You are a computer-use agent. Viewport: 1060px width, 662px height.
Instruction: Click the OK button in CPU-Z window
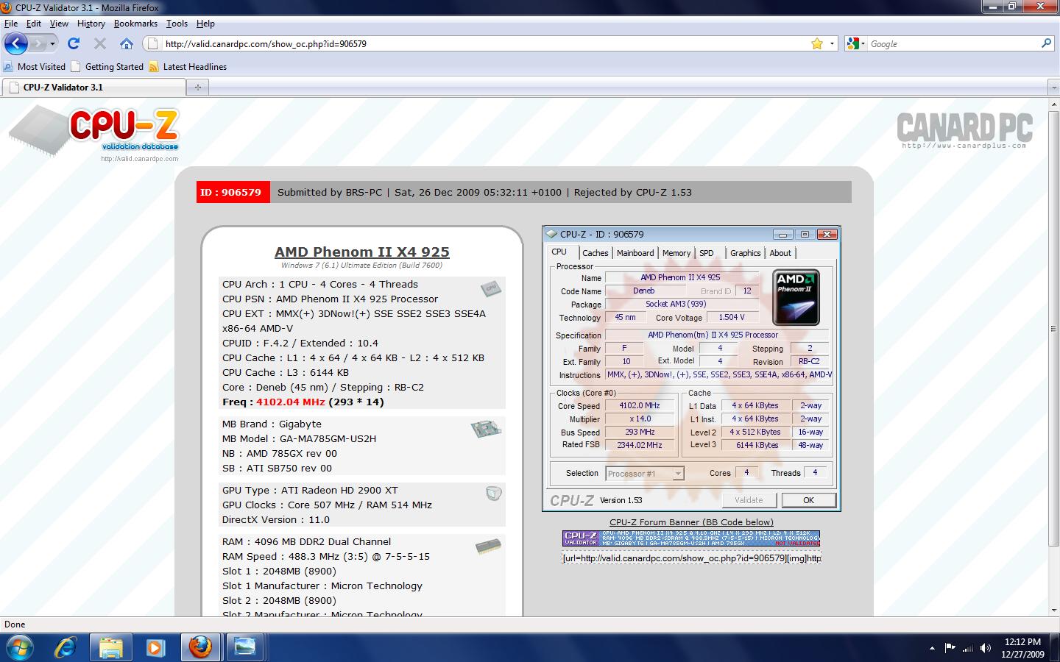[808, 500]
